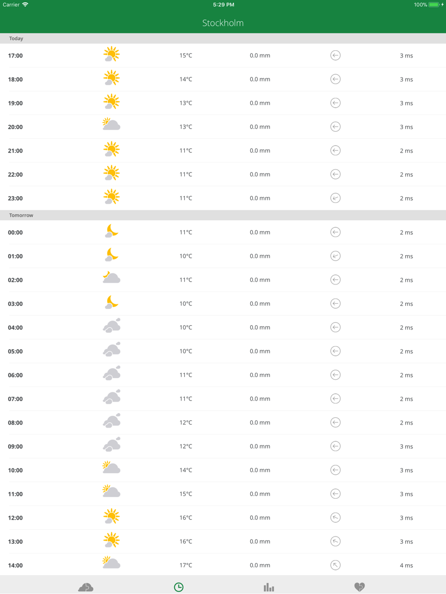
Task: Tap the Stockholm title in header
Action: click(x=223, y=23)
